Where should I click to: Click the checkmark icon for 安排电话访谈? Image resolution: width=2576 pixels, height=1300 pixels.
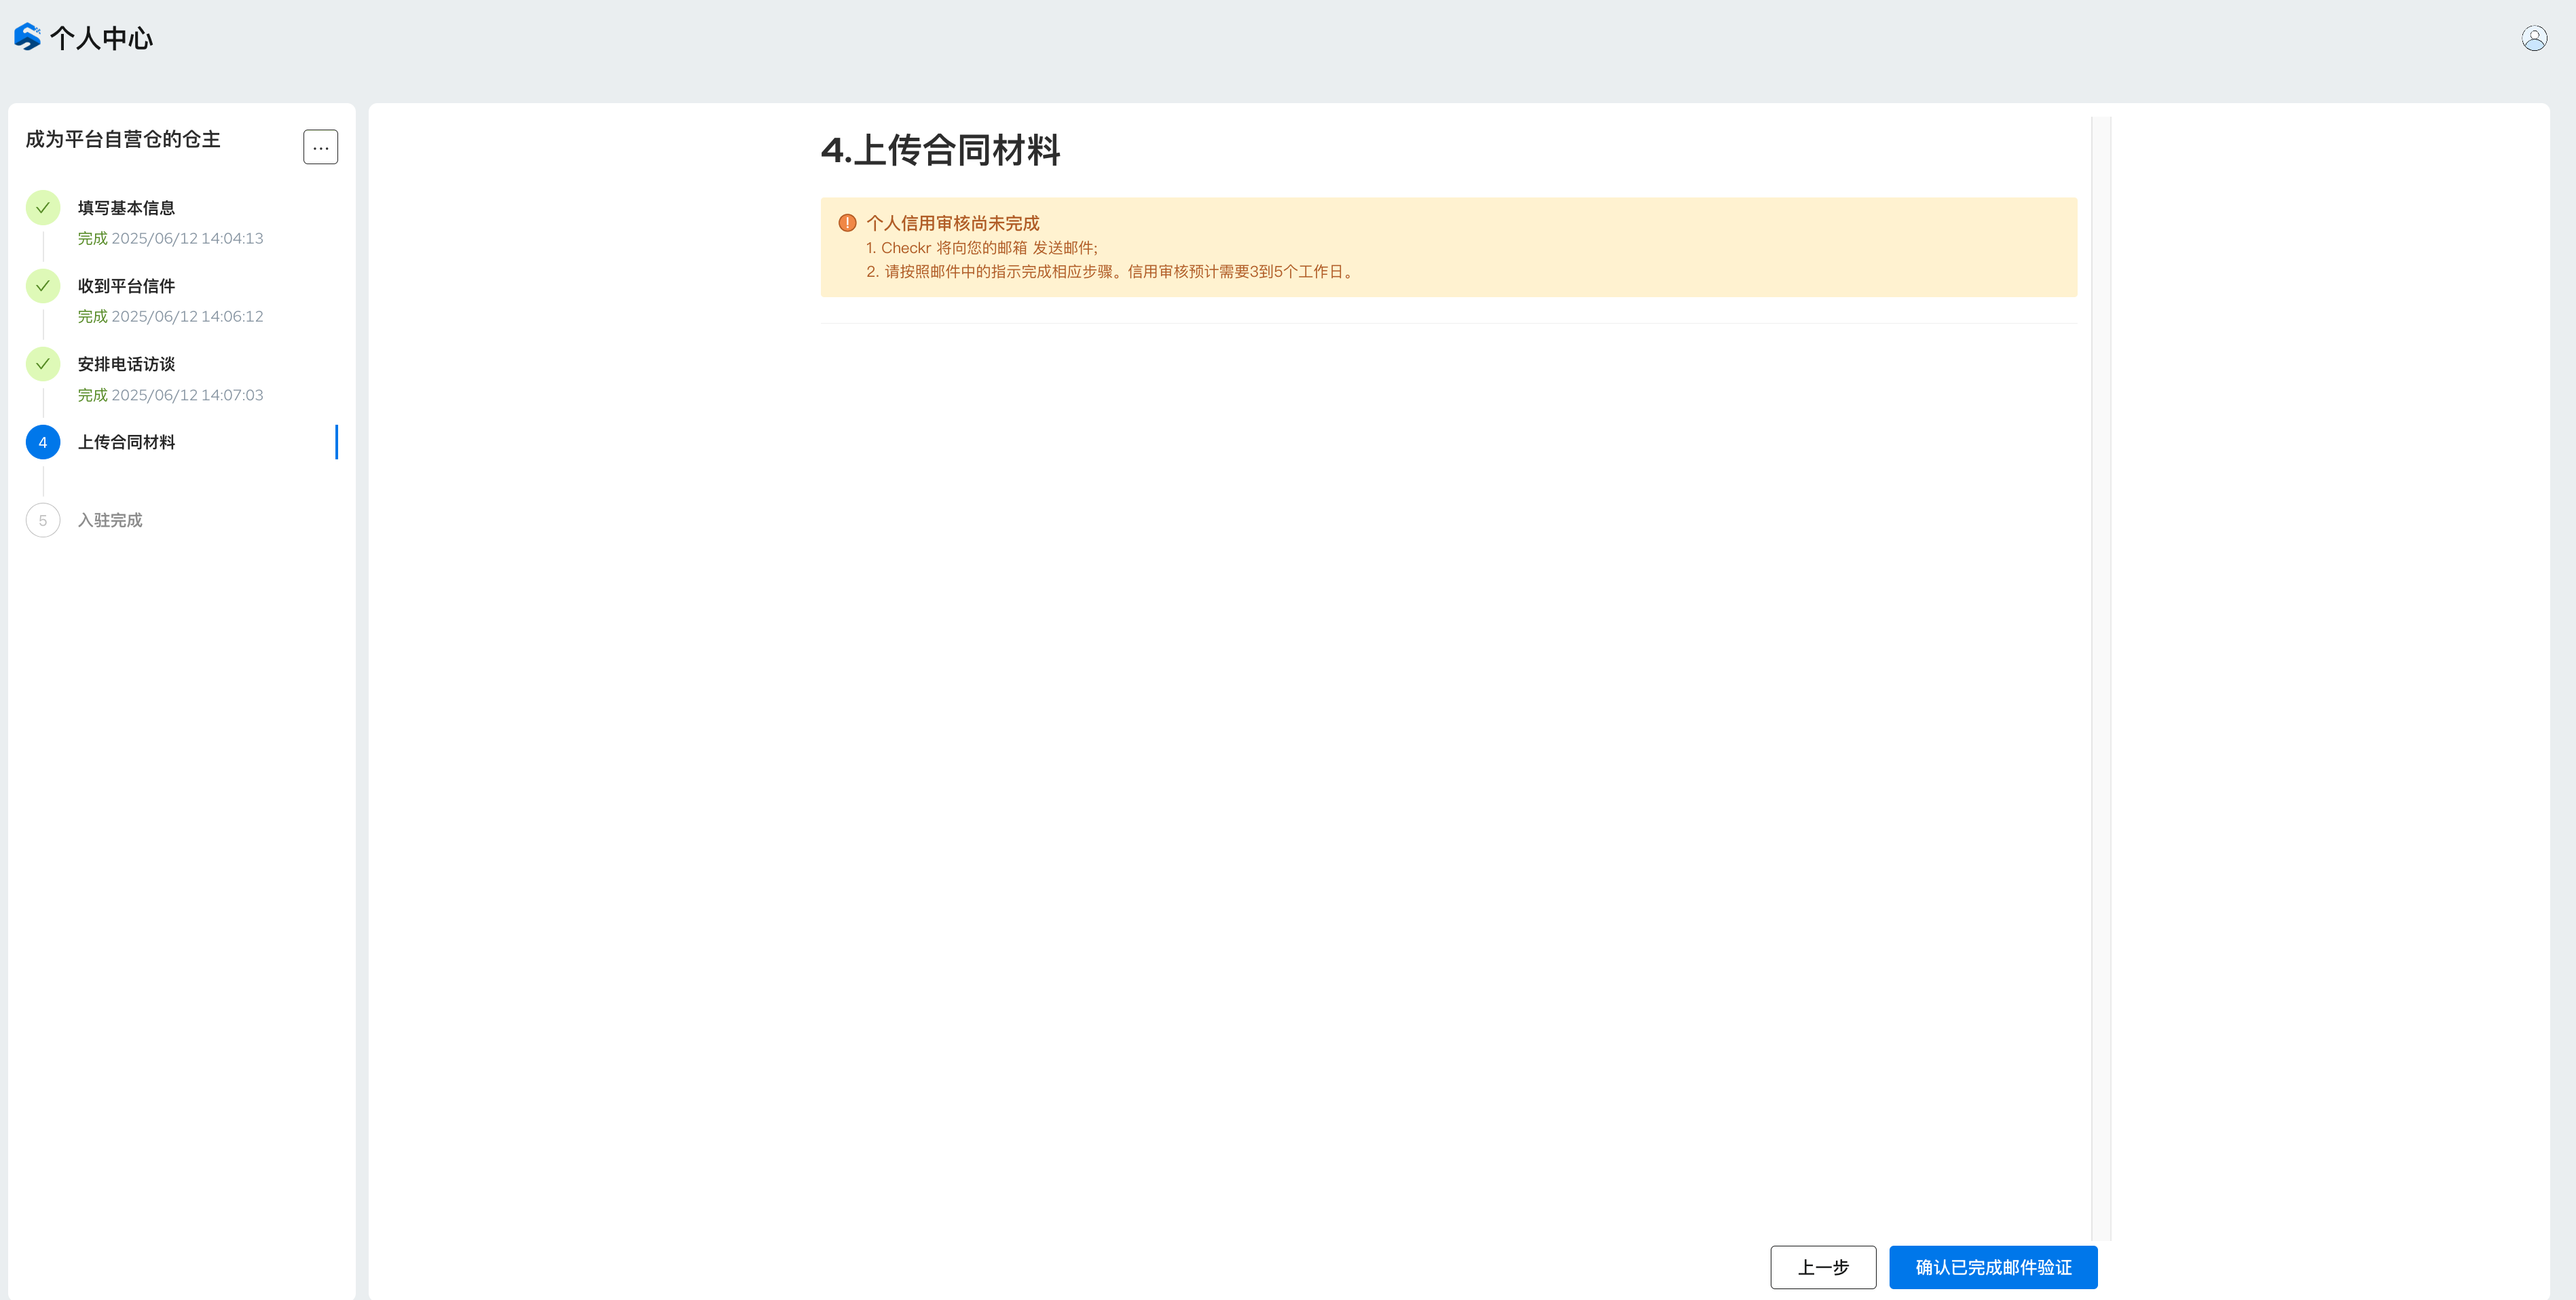pos(43,364)
